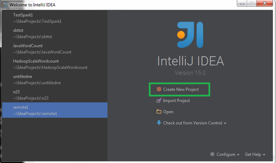Viewport: 276px width, 163px height.
Task: Click the Import Project arrow icon
Action: click(x=159, y=101)
